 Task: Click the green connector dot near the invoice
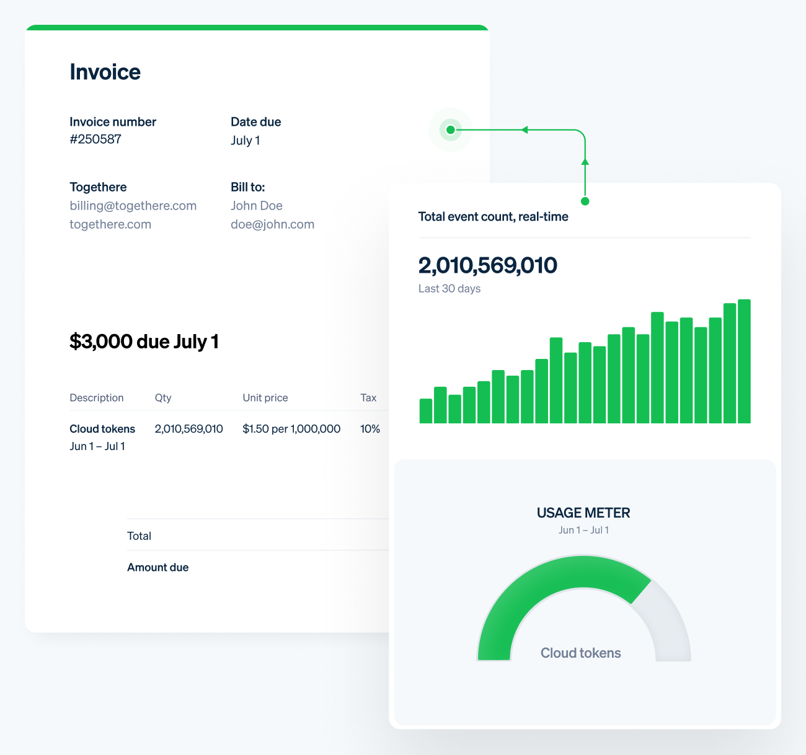451,130
